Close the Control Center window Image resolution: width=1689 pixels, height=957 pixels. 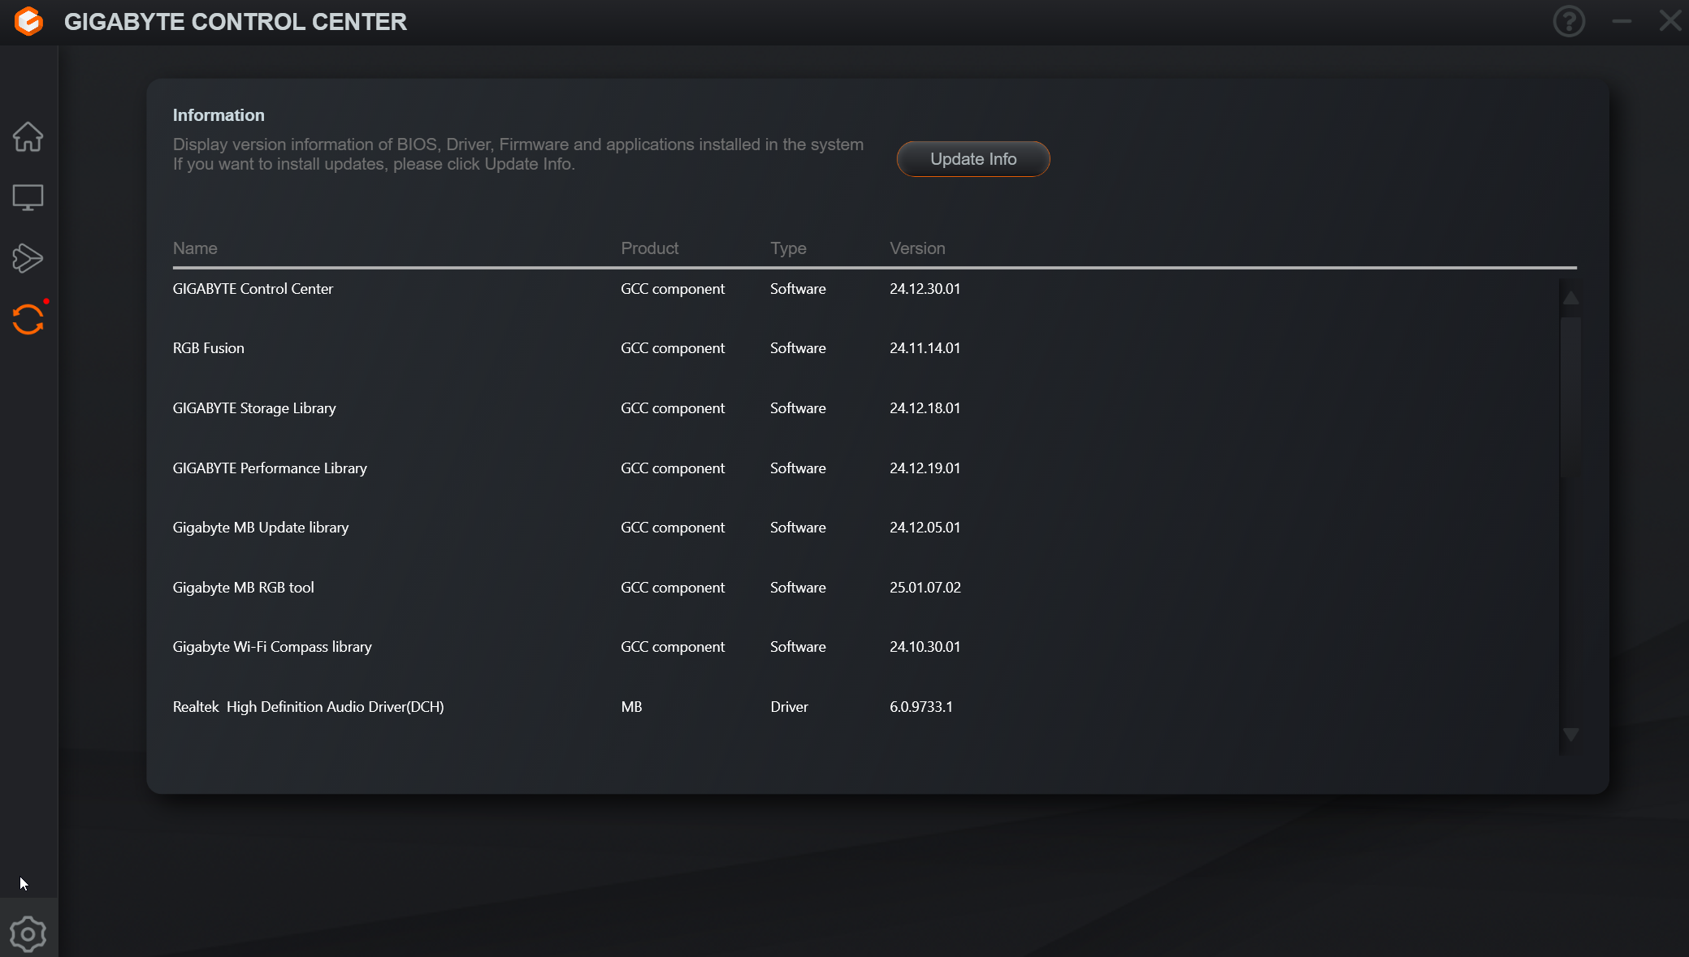(1670, 21)
